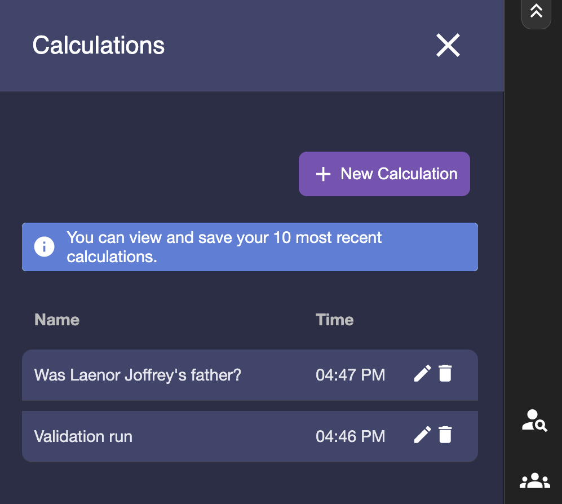This screenshot has height=504, width=562.
Task: Delete the "Was Laenor Joffrey's father?" calculation
Action: tap(445, 373)
